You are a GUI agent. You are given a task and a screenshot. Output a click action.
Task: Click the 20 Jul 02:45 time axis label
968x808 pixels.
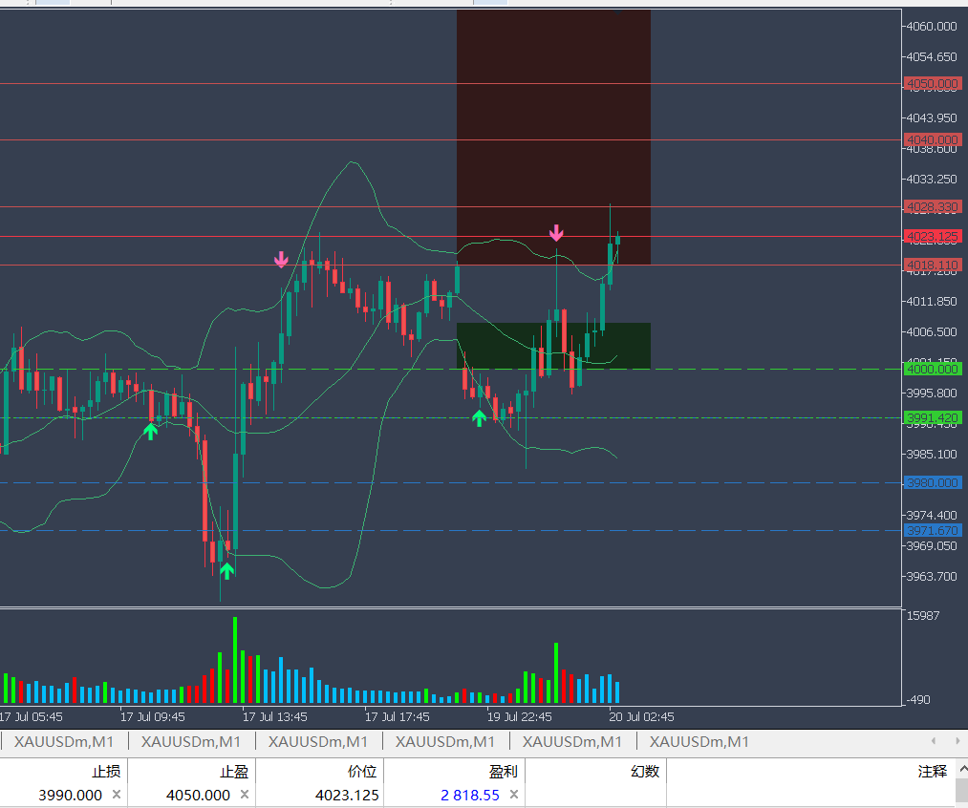click(641, 716)
